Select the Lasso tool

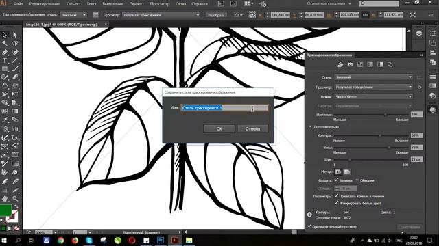15,44
